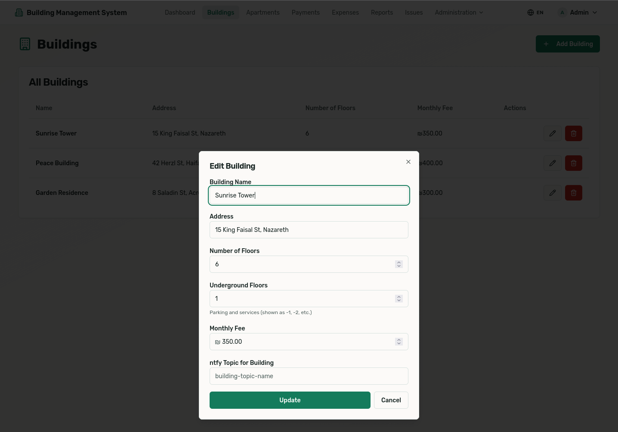Click the globe EN language icon
This screenshot has width=618, height=432.
click(x=535, y=12)
